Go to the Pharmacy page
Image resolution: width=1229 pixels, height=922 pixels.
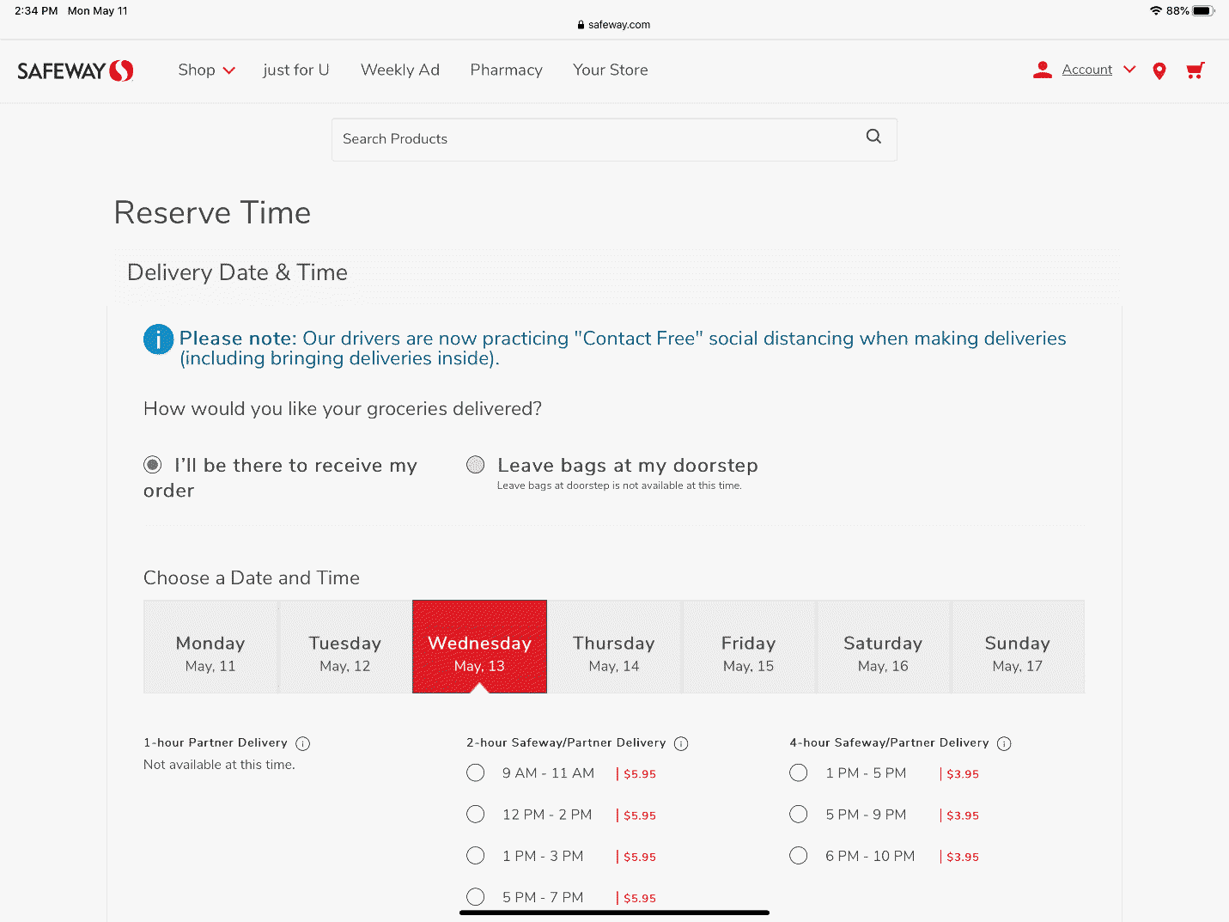(x=506, y=70)
